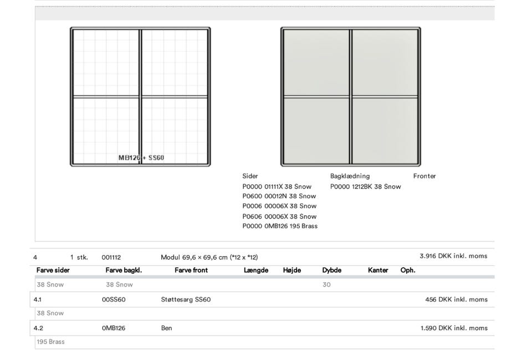Click row number "4.2"

pyautogui.click(x=38, y=328)
